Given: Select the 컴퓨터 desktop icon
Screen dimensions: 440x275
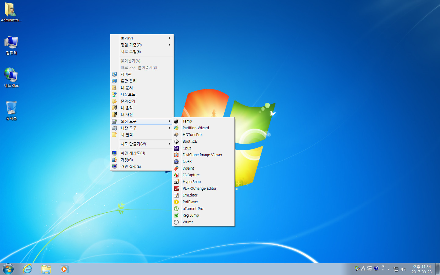Looking at the screenshot, I should (11, 45).
